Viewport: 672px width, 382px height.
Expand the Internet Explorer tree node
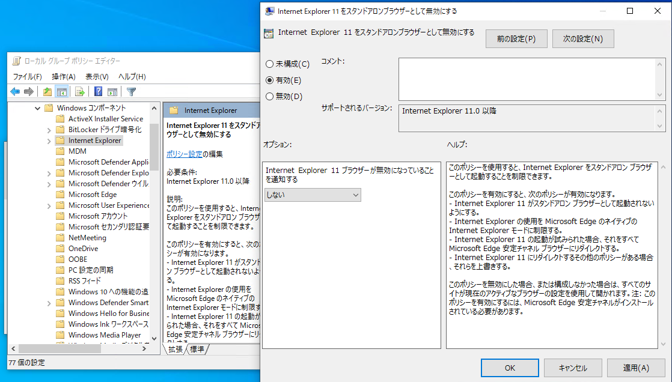point(49,141)
